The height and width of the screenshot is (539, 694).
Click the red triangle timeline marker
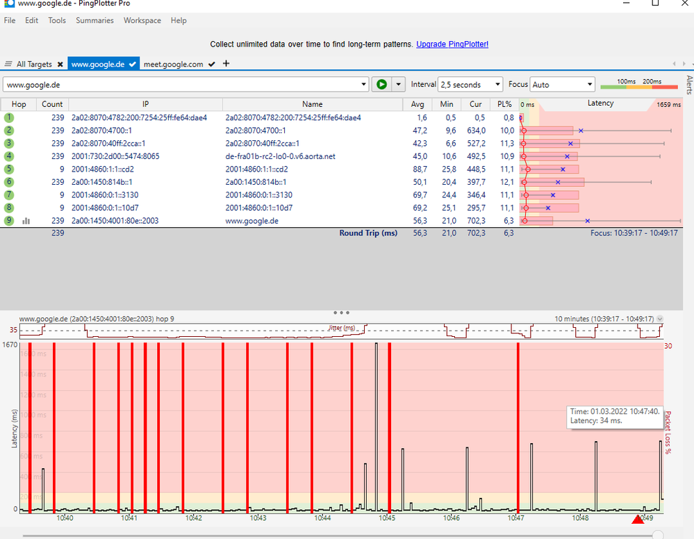(638, 519)
